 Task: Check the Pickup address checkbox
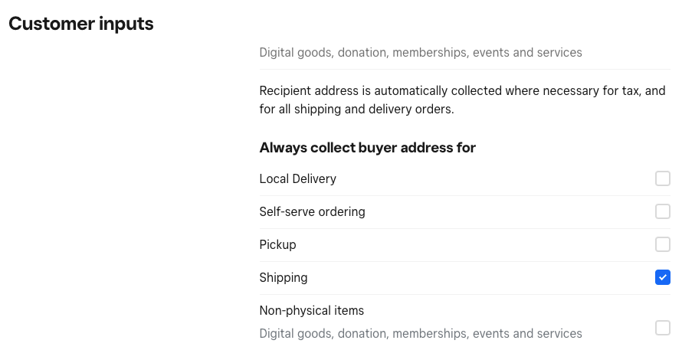pos(663,244)
